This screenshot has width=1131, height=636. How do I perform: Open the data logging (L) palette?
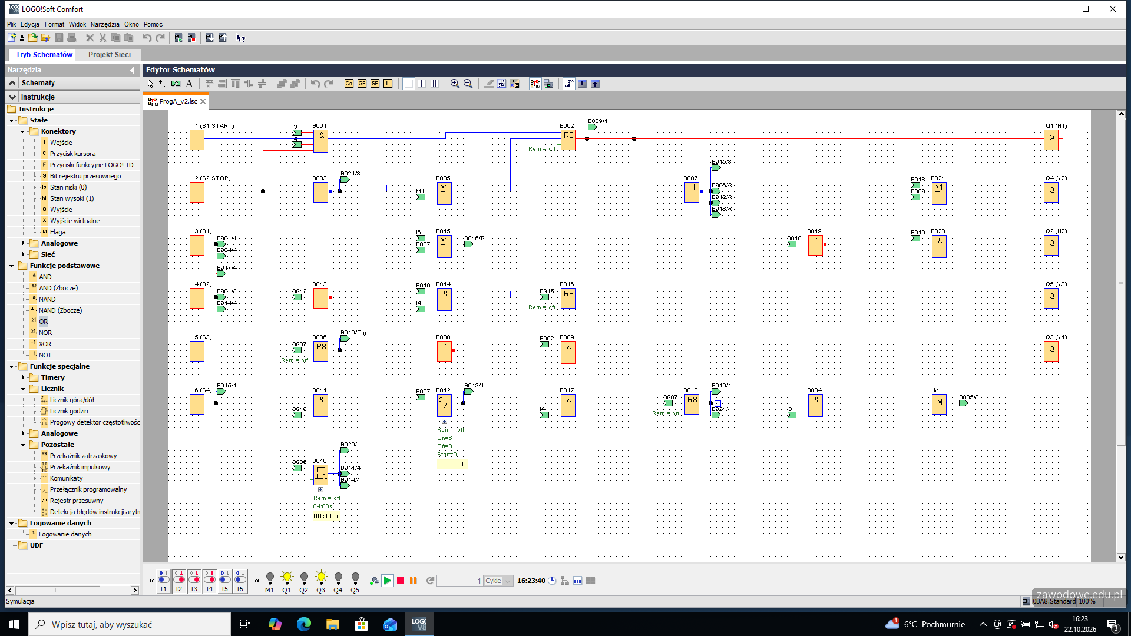click(388, 84)
